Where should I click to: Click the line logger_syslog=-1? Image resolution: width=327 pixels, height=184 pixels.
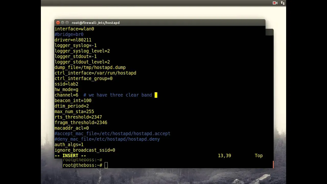(76, 45)
